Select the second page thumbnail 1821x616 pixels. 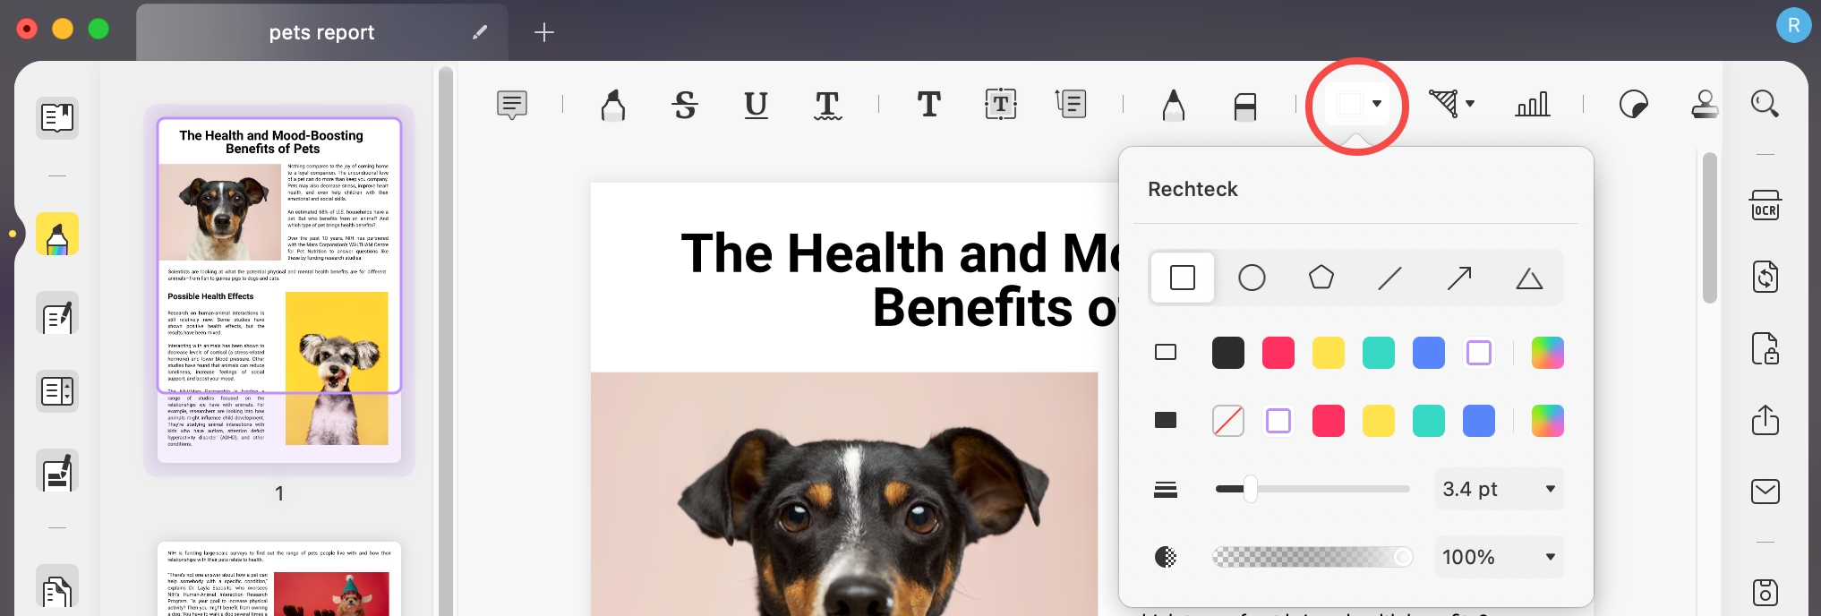[279, 578]
